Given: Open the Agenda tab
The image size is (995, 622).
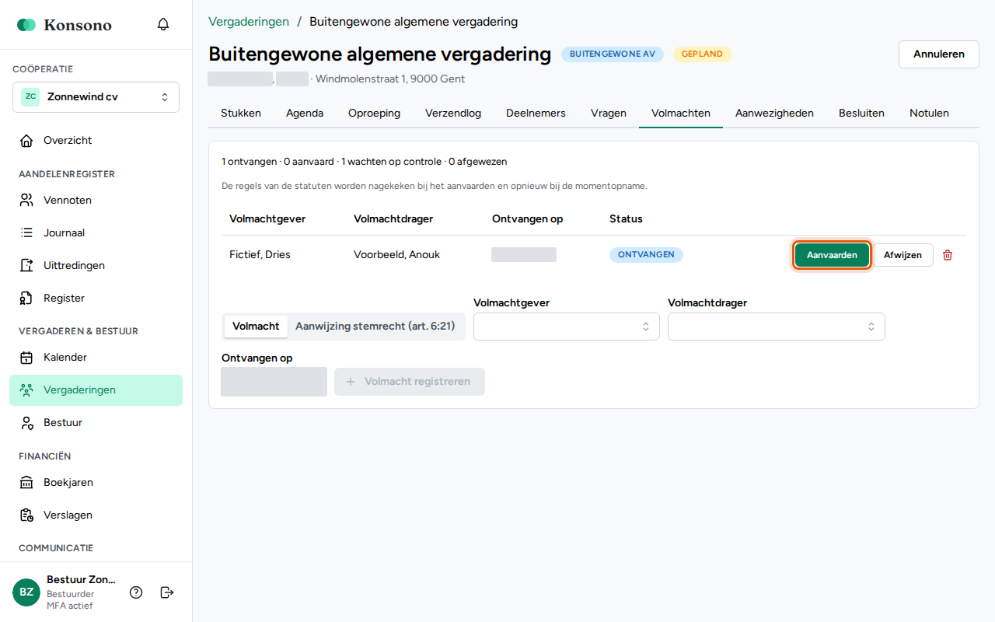Looking at the screenshot, I should [305, 114].
